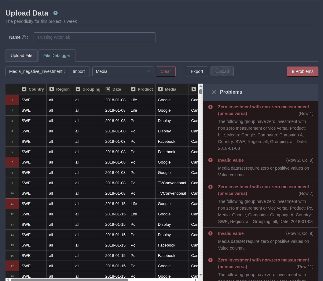323x281 pixels.
Task: Click the calendar icon in the Date header
Action: (x=108, y=89)
